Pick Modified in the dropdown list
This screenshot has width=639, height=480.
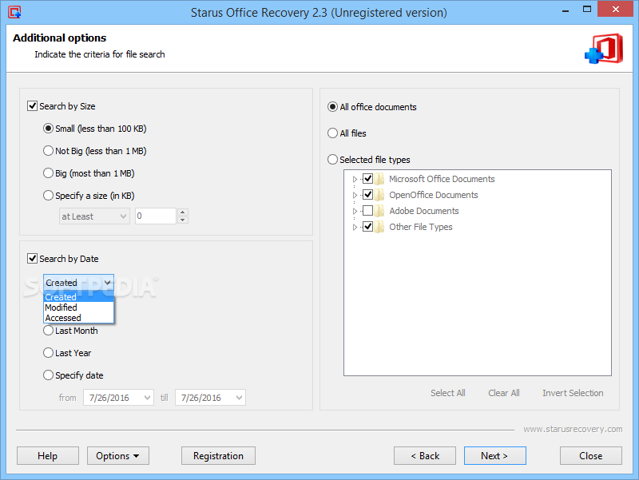tap(78, 307)
